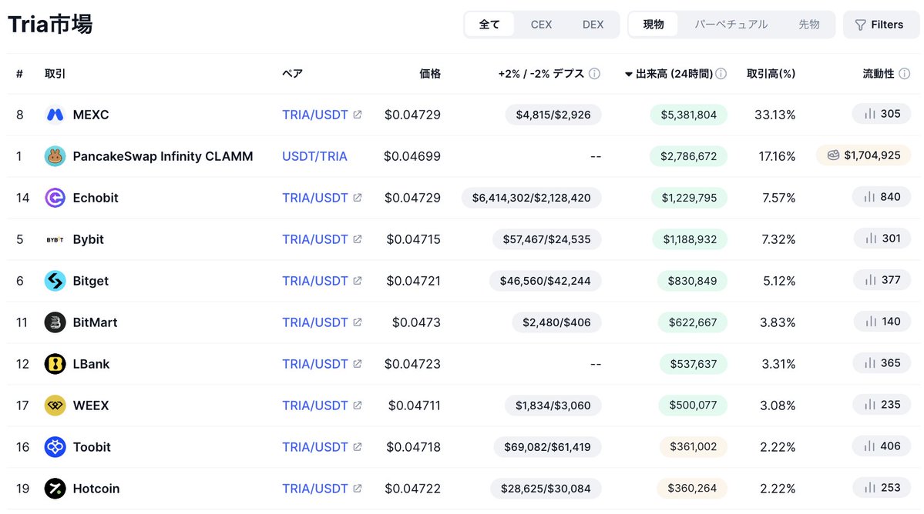Open the MEXC exchange name
Screen dimensions: 924x514
pyautogui.click(x=91, y=115)
